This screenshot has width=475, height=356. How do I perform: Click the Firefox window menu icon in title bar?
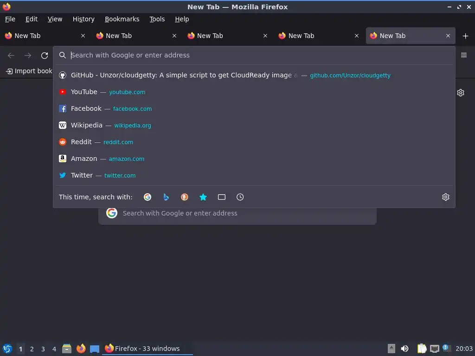point(6,6)
